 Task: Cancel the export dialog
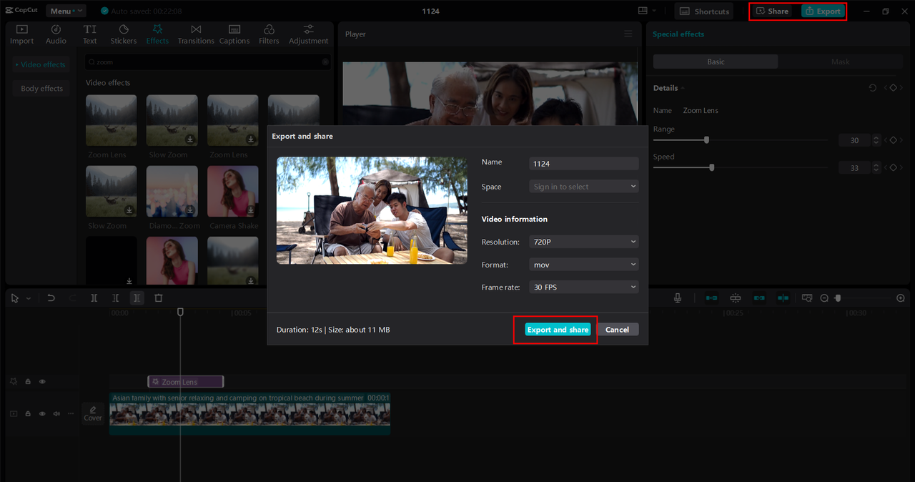point(617,330)
